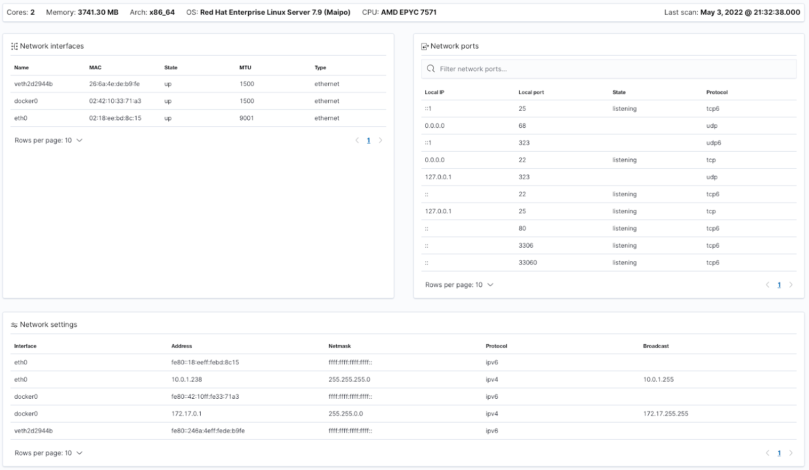Go to previous page in Network settings
This screenshot has width=809, height=470.
point(768,453)
